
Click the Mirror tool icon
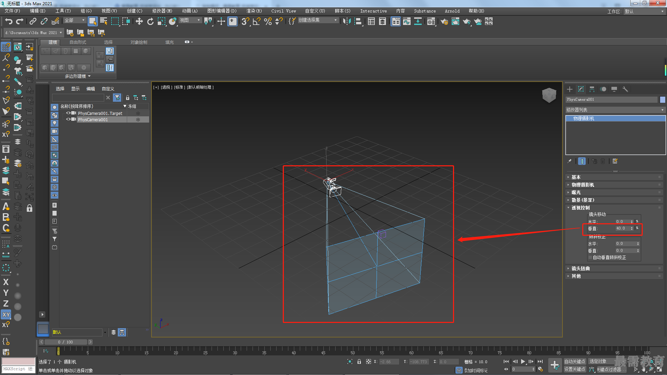[347, 22]
